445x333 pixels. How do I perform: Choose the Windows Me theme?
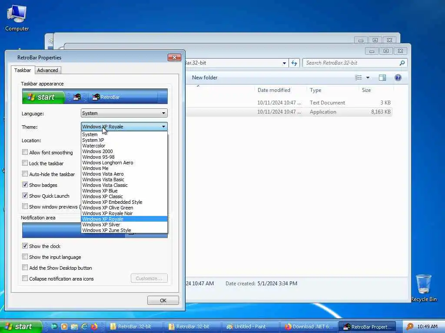124,168
